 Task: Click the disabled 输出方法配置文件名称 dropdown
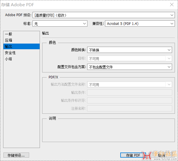130,84
